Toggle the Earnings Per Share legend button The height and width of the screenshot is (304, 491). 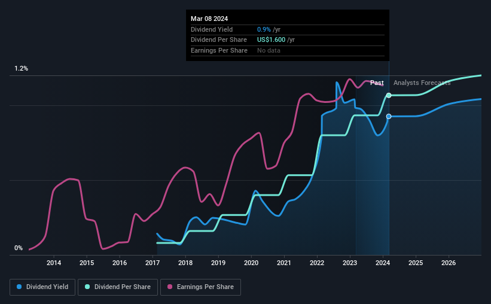click(x=200, y=287)
